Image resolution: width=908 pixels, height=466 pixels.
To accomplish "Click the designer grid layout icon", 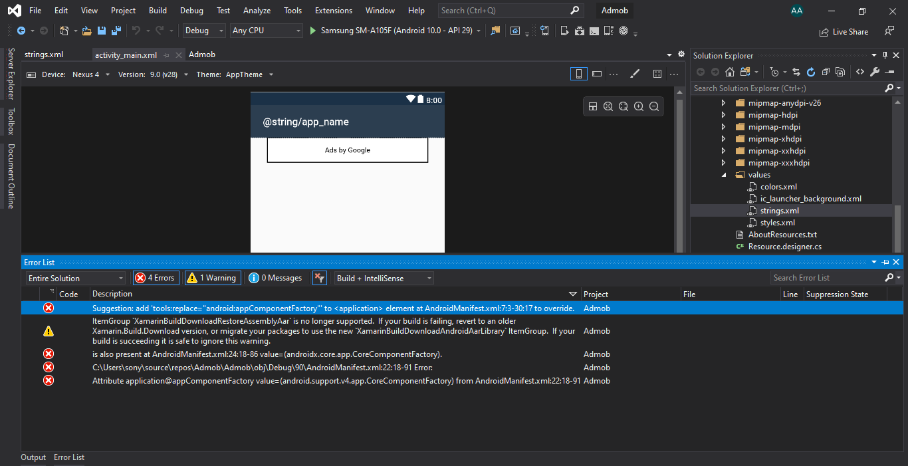I will [657, 74].
